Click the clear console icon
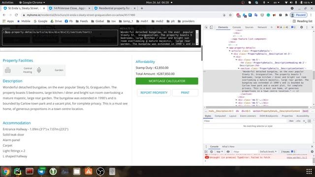315x177 pixels. (211, 152)
